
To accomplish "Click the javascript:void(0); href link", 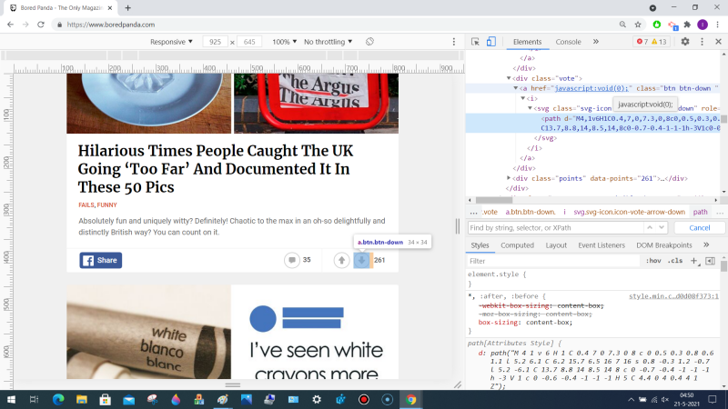I will (591, 88).
